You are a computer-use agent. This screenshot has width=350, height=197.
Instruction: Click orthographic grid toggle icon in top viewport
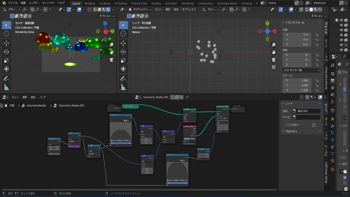tap(273, 67)
